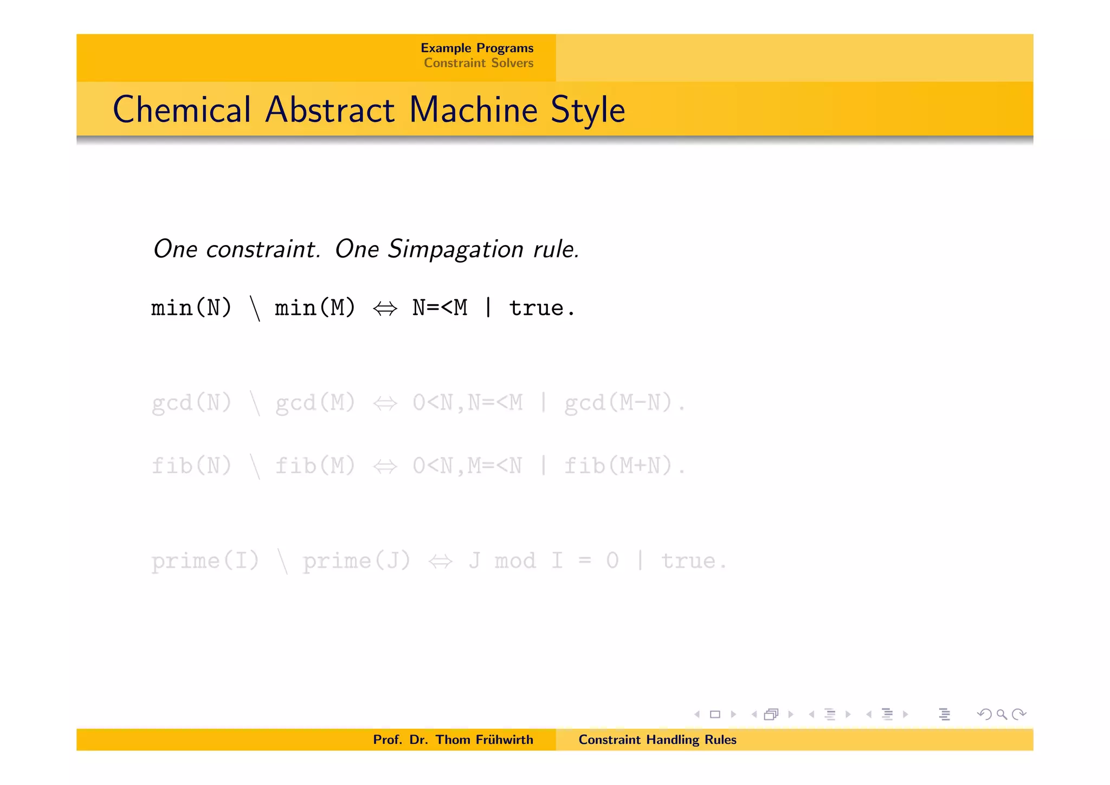Click the next slide arrow
The height and width of the screenshot is (785, 1110).
733,715
